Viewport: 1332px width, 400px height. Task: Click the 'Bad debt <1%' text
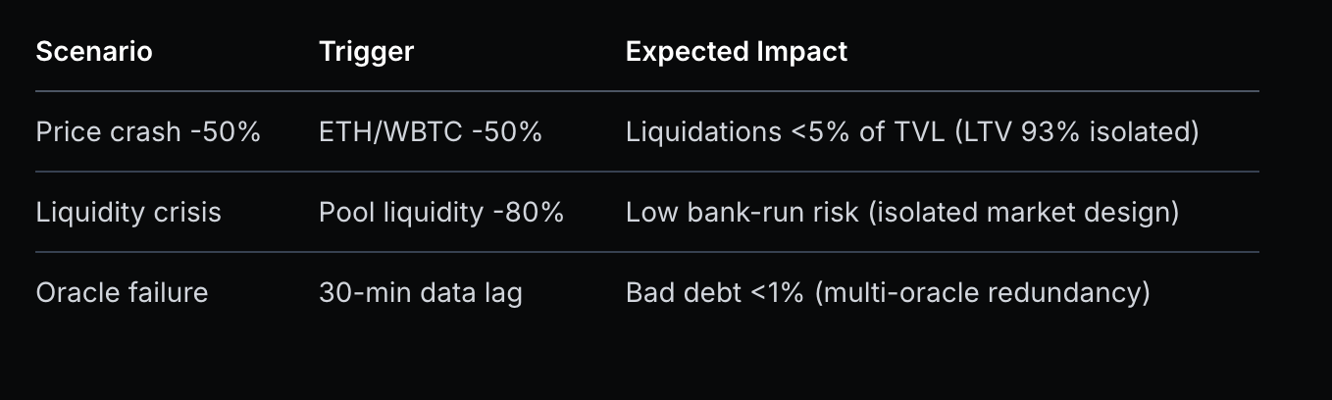(x=716, y=293)
